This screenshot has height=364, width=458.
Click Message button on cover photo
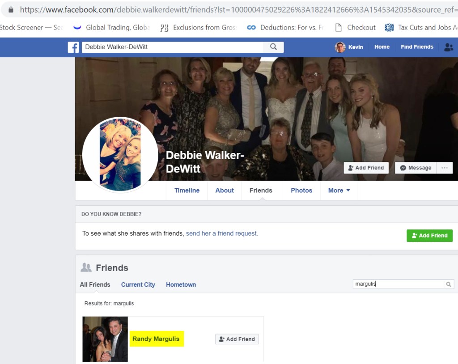(416, 168)
